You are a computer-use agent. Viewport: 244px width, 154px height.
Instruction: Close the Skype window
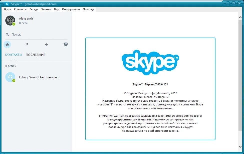(239, 3)
